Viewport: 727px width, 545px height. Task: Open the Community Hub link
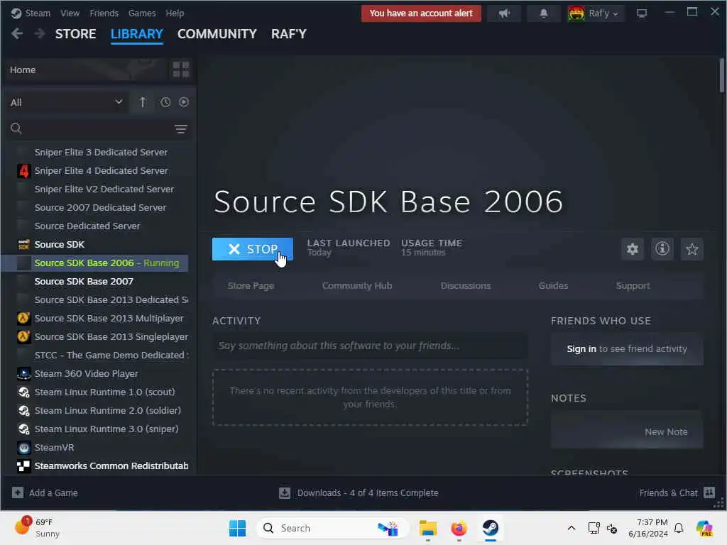click(357, 285)
